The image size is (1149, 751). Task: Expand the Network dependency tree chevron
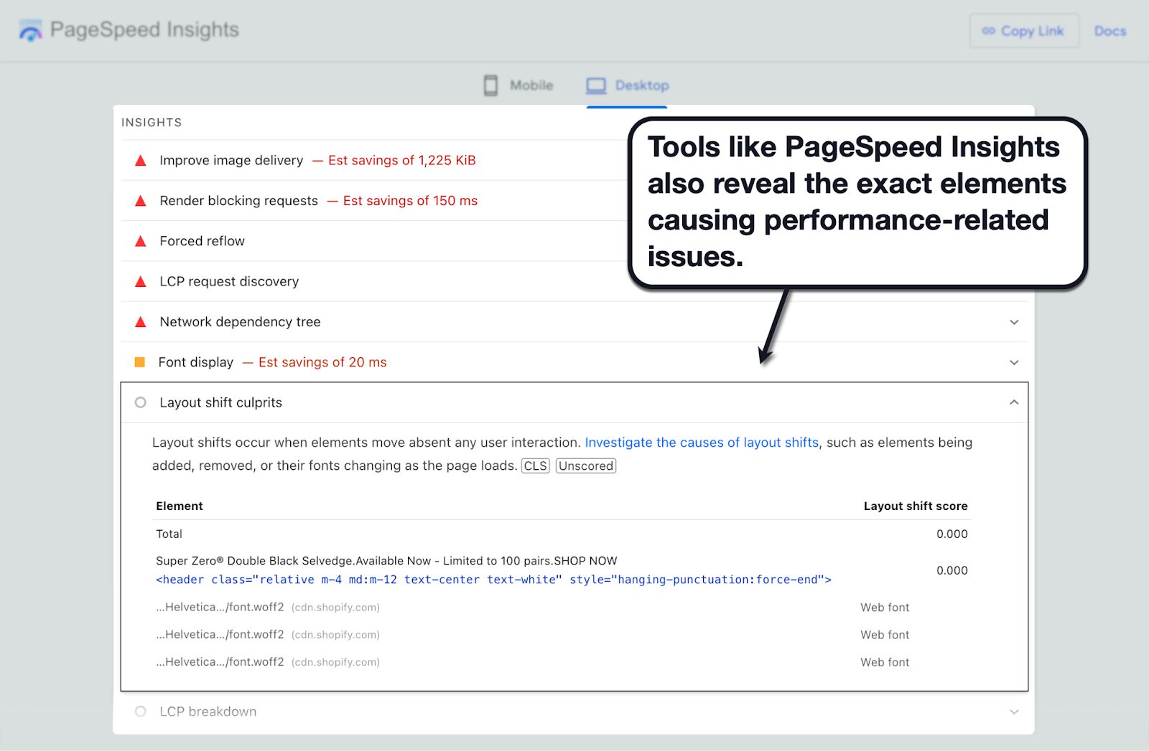tap(1014, 322)
